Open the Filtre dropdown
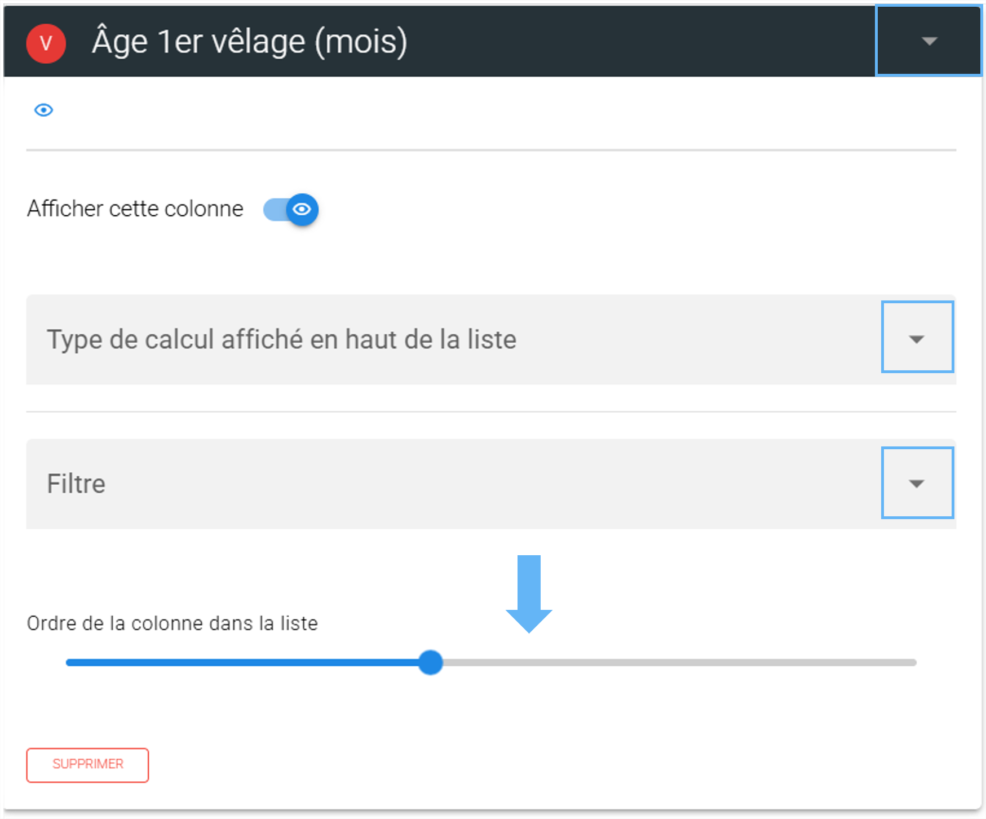Screen dimensions: 986x819 [x=491, y=484]
